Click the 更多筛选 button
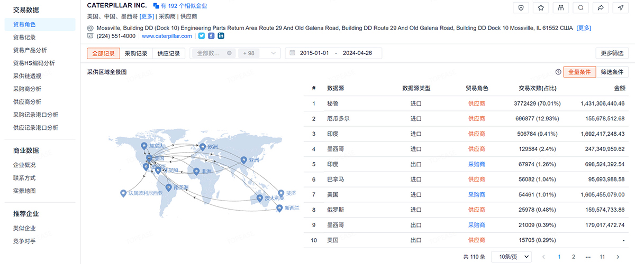 tap(612, 53)
